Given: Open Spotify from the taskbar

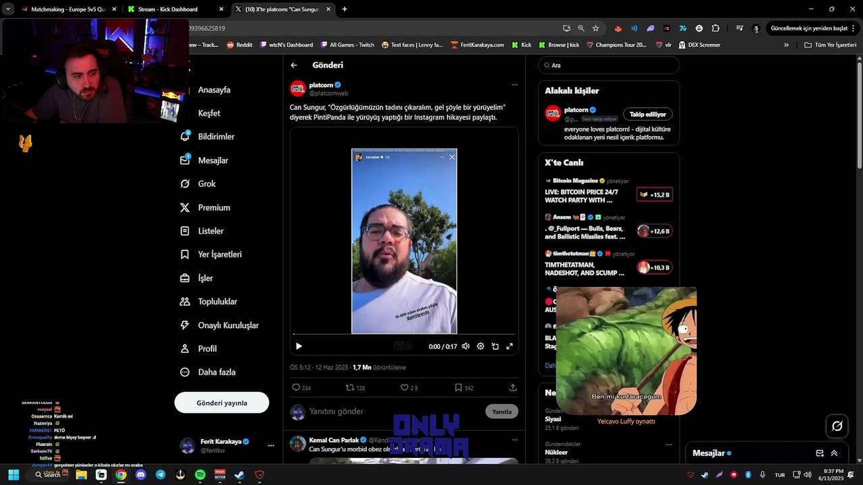Looking at the screenshot, I should (200, 475).
